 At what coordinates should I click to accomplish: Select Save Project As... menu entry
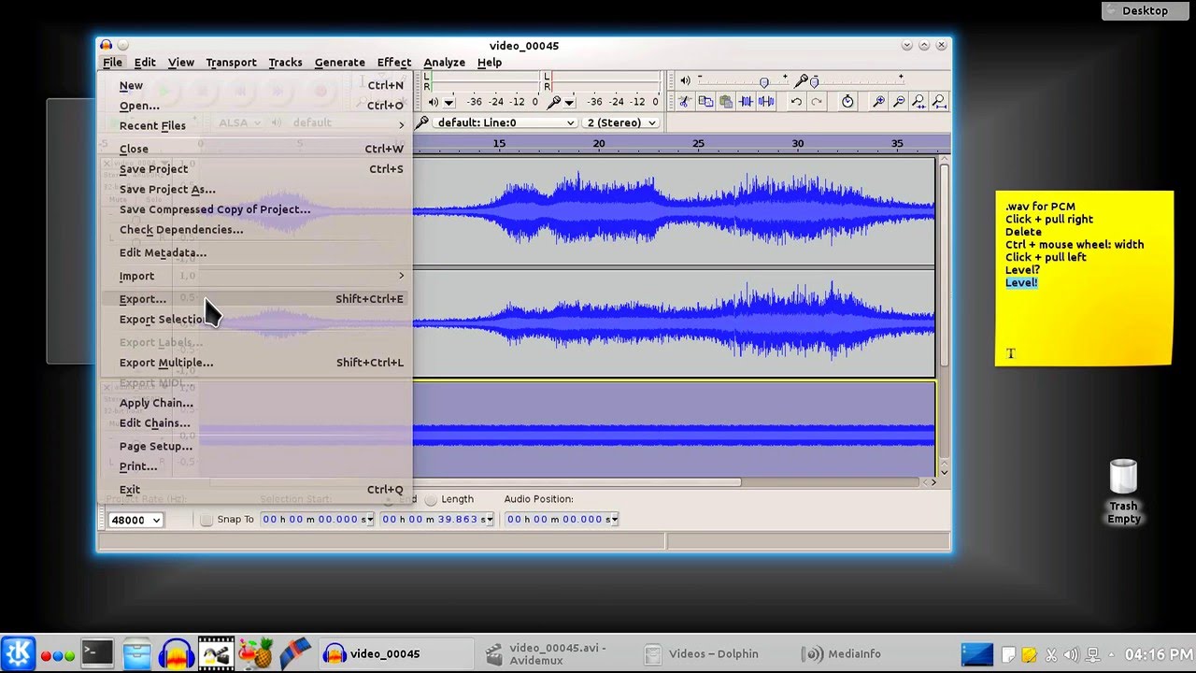tap(255, 189)
